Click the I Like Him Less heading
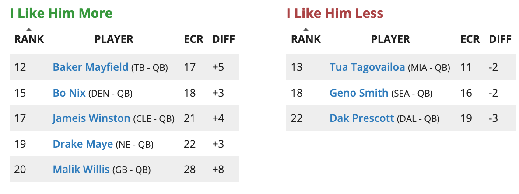 tap(335, 14)
